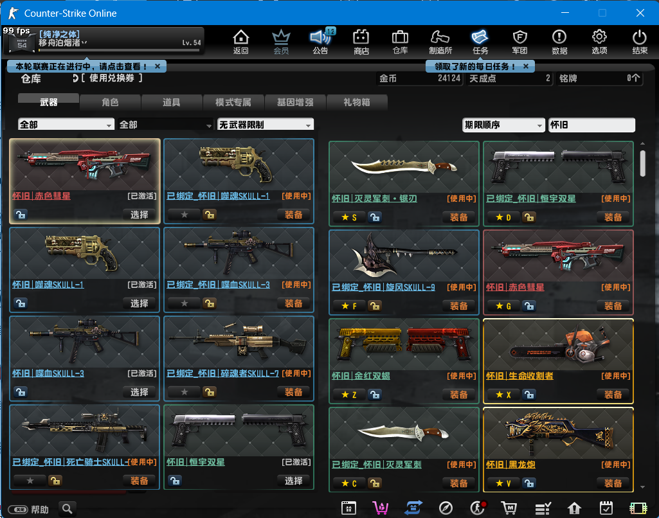Screen dimensions: 659x518
Task: Go back with the 返回 home icon
Action: click(241, 42)
